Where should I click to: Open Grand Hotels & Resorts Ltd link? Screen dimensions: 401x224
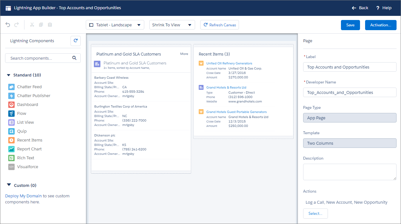click(x=226, y=88)
